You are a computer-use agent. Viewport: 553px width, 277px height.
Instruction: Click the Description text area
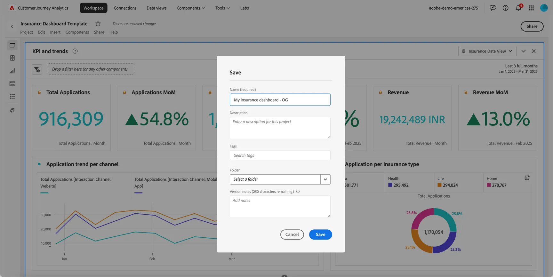280,128
